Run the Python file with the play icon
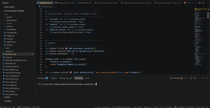 pos(179,3)
